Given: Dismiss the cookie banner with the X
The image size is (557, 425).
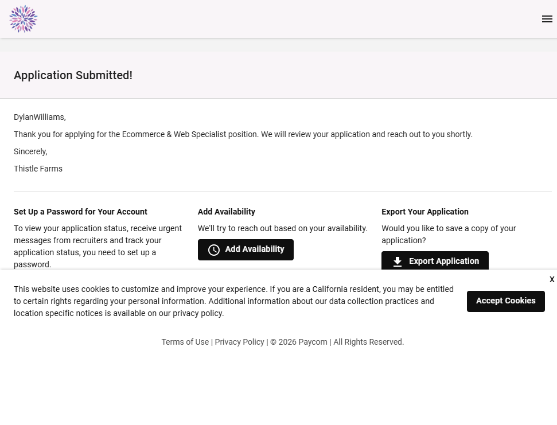Looking at the screenshot, I should 552,279.
